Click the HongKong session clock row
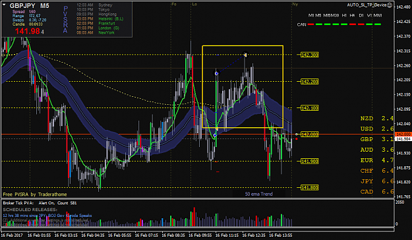Image resolution: width=412 pixels, height=240 pixels. 96,15
